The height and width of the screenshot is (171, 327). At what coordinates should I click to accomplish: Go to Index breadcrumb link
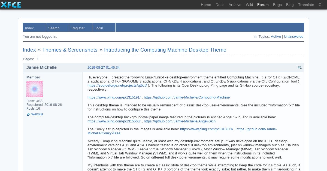[x=29, y=50]
